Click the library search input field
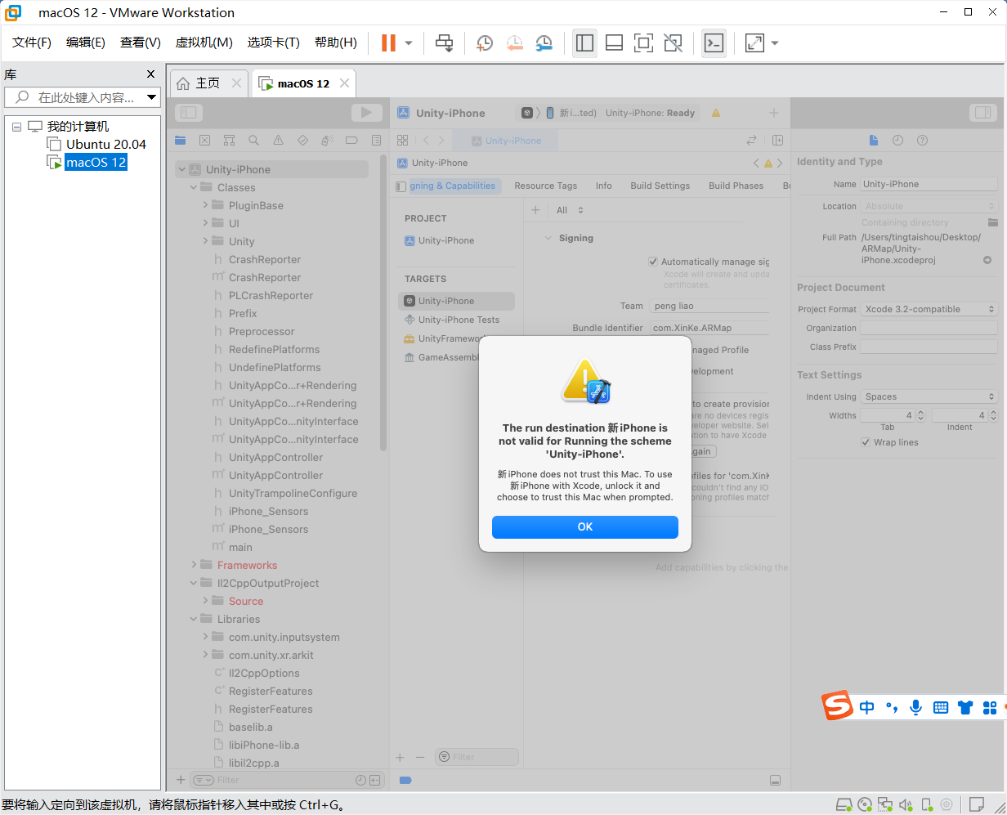The image size is (1007, 815). (x=75, y=97)
